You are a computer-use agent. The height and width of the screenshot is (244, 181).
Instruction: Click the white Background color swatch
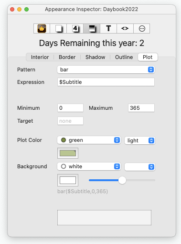tap(68, 180)
